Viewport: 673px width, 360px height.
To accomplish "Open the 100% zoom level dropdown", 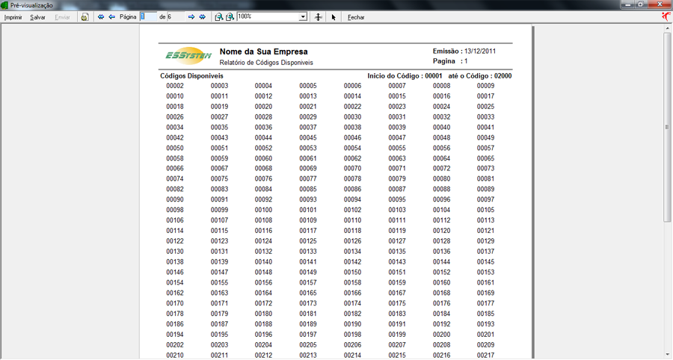I will click(x=303, y=16).
